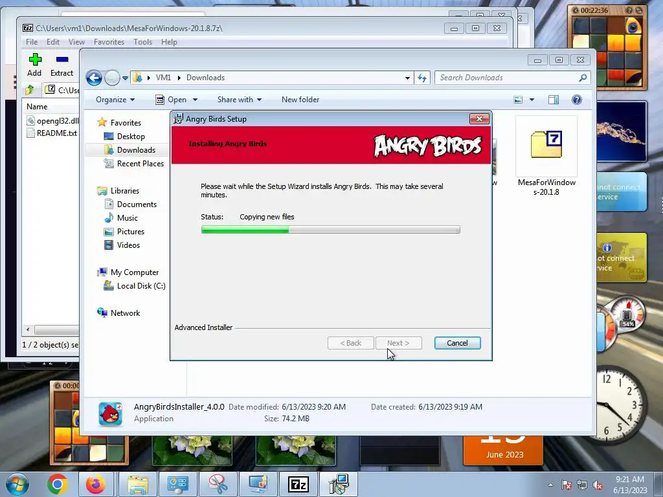Viewport: 663px width, 497px height.
Task: Select README.txt in 7-Zip file list
Action: point(52,133)
